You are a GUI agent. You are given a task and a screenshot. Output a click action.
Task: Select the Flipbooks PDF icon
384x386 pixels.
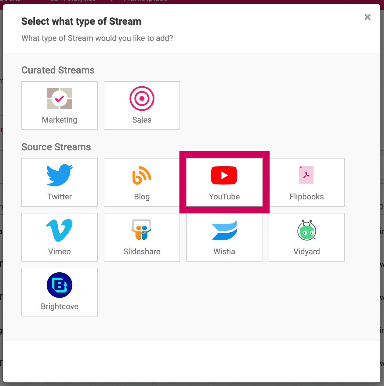click(x=306, y=175)
